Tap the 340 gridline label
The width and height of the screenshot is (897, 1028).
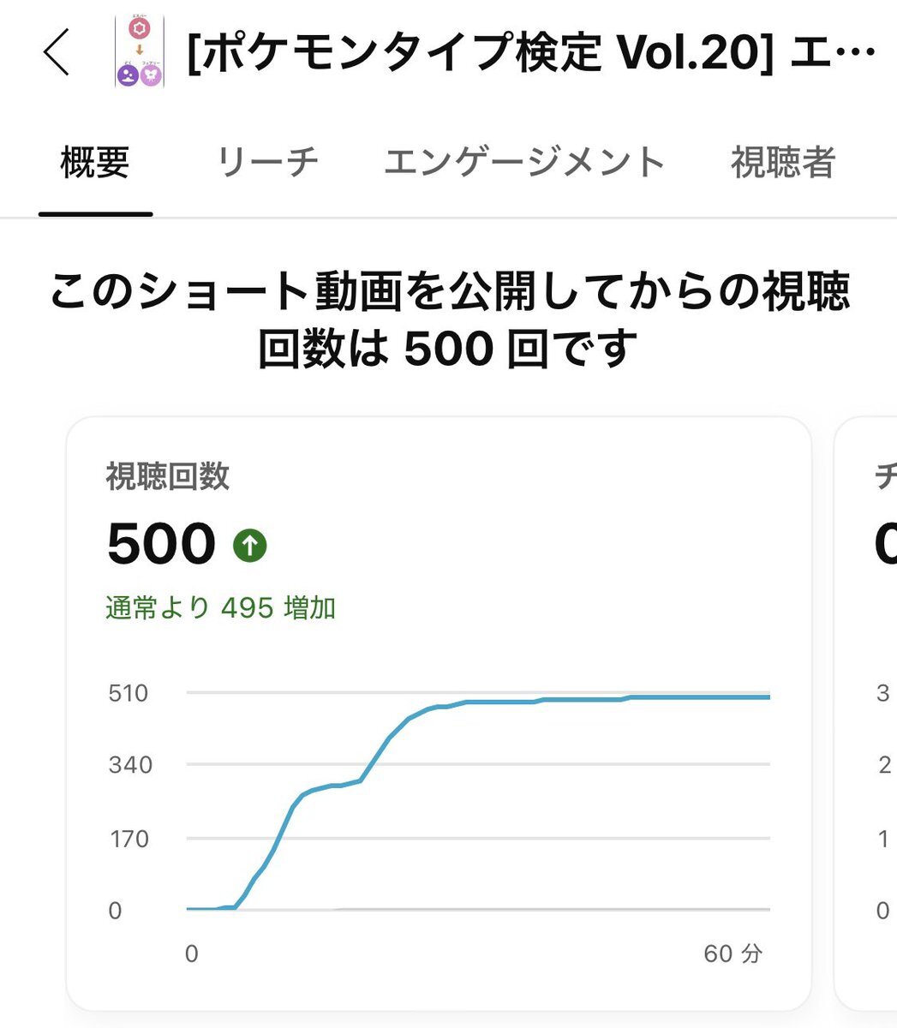(130, 765)
